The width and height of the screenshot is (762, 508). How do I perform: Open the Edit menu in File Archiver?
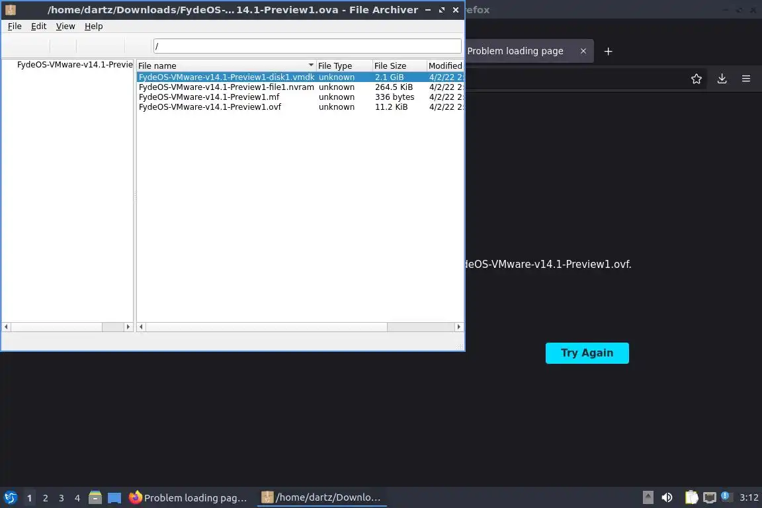39,26
